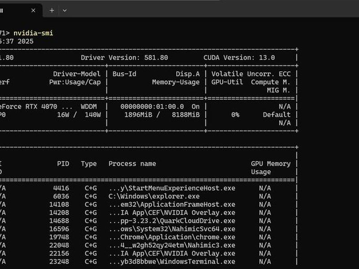Click the GPU-Util header

[227, 82]
